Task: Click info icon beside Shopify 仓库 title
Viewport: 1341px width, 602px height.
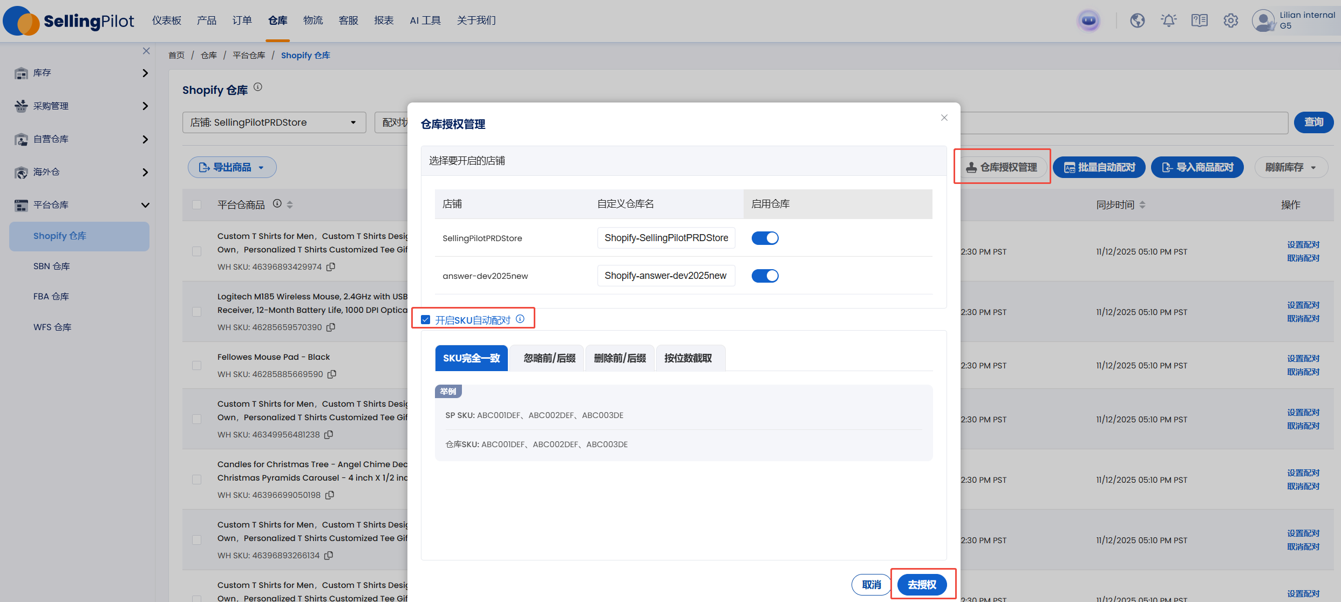Action: click(x=258, y=87)
